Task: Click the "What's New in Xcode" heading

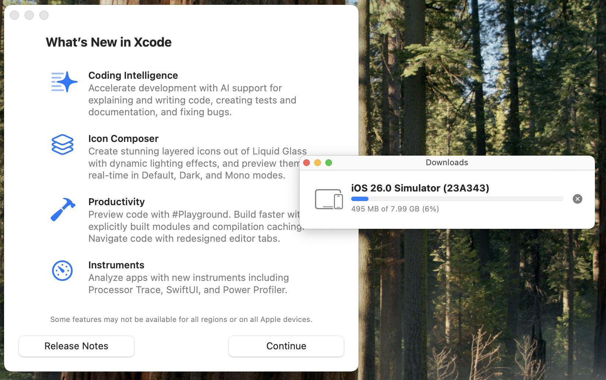Action: click(x=109, y=42)
